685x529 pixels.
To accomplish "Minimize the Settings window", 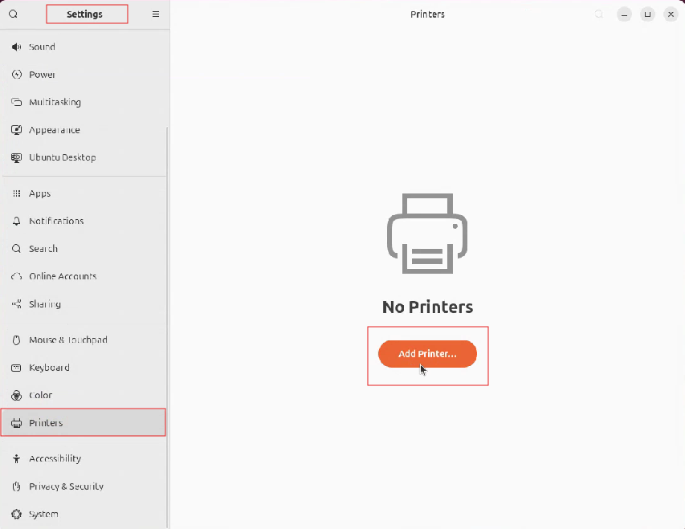I will click(x=624, y=14).
